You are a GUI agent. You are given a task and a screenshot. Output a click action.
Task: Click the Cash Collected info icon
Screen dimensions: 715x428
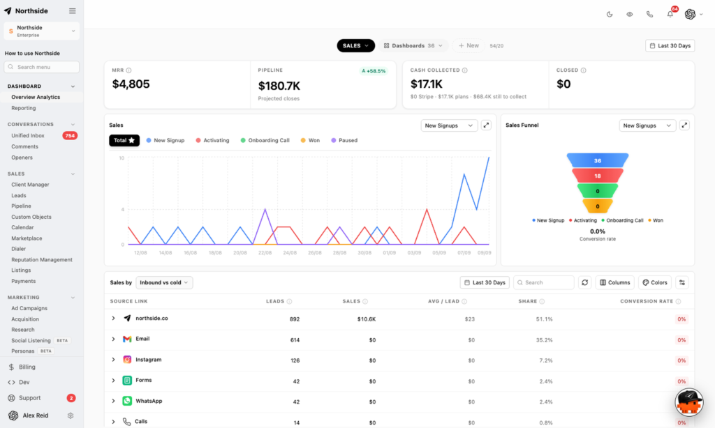(x=464, y=70)
